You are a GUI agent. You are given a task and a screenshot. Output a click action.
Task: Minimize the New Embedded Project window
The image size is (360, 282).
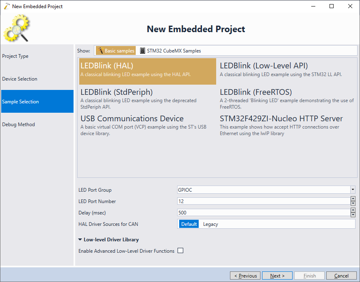313,6
